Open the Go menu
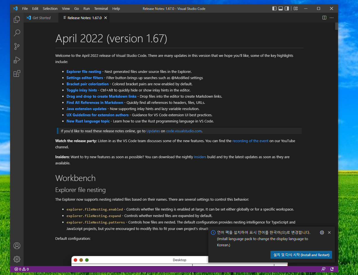358x275 pixels. tap(77, 8)
